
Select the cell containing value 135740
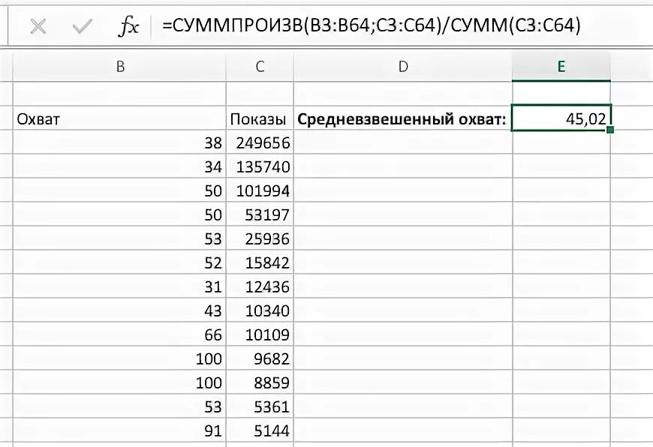(x=259, y=166)
